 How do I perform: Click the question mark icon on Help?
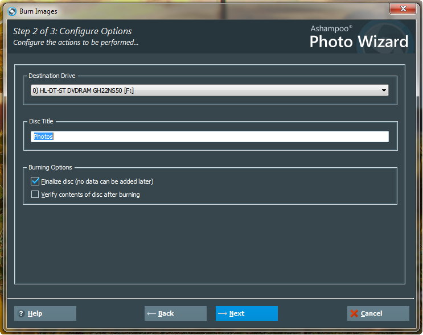(21, 313)
